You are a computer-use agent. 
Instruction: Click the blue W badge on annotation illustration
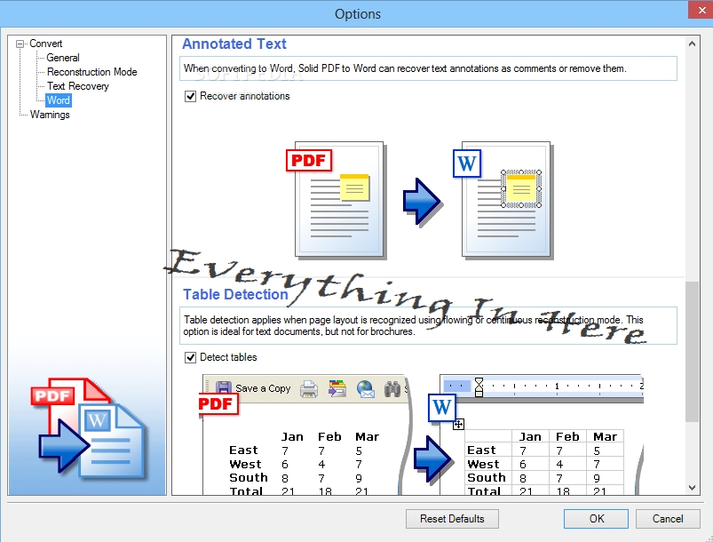click(467, 163)
